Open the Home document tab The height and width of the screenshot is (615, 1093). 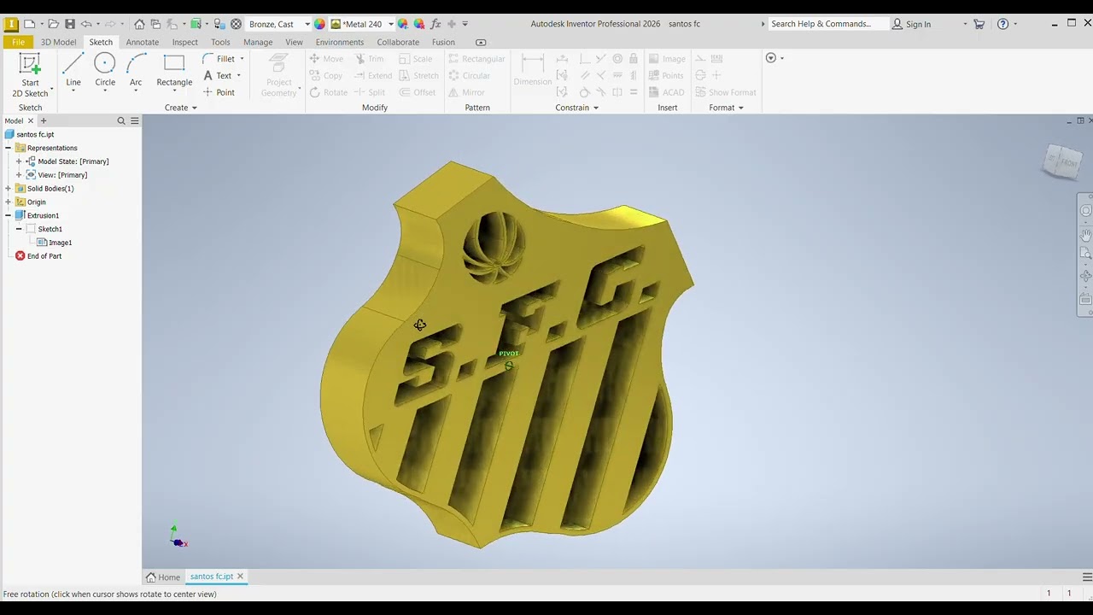[x=163, y=577]
